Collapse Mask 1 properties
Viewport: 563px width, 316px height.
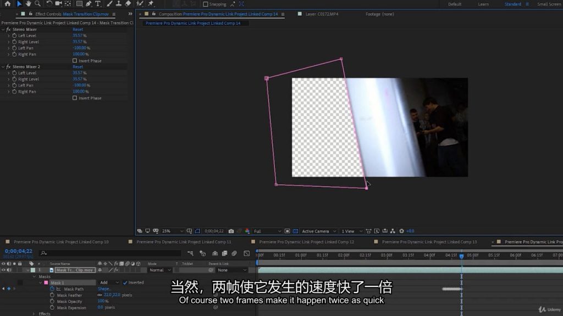coord(41,283)
